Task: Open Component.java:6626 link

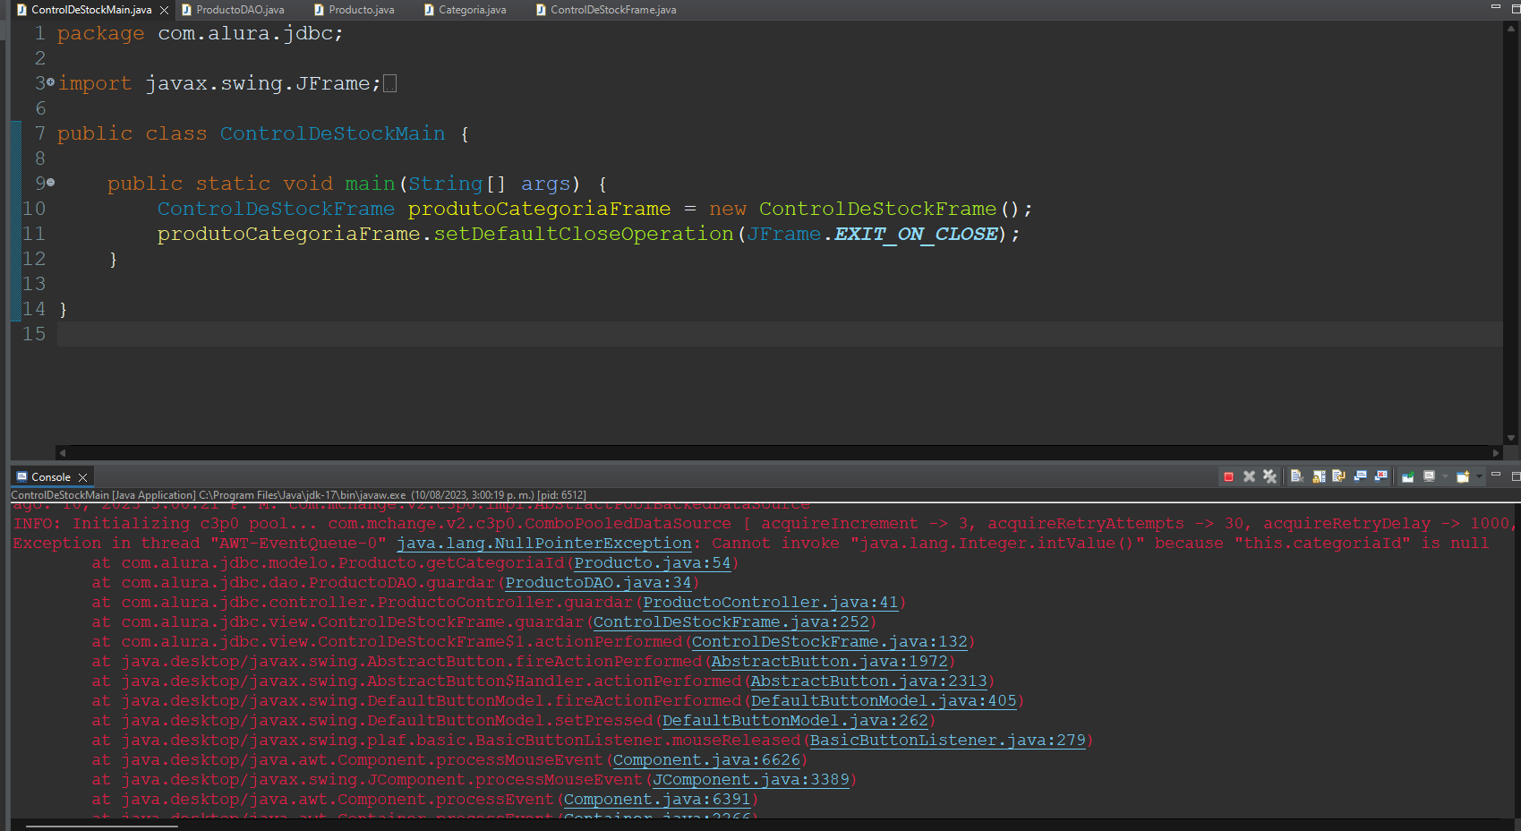Action: pyautogui.click(x=706, y=759)
